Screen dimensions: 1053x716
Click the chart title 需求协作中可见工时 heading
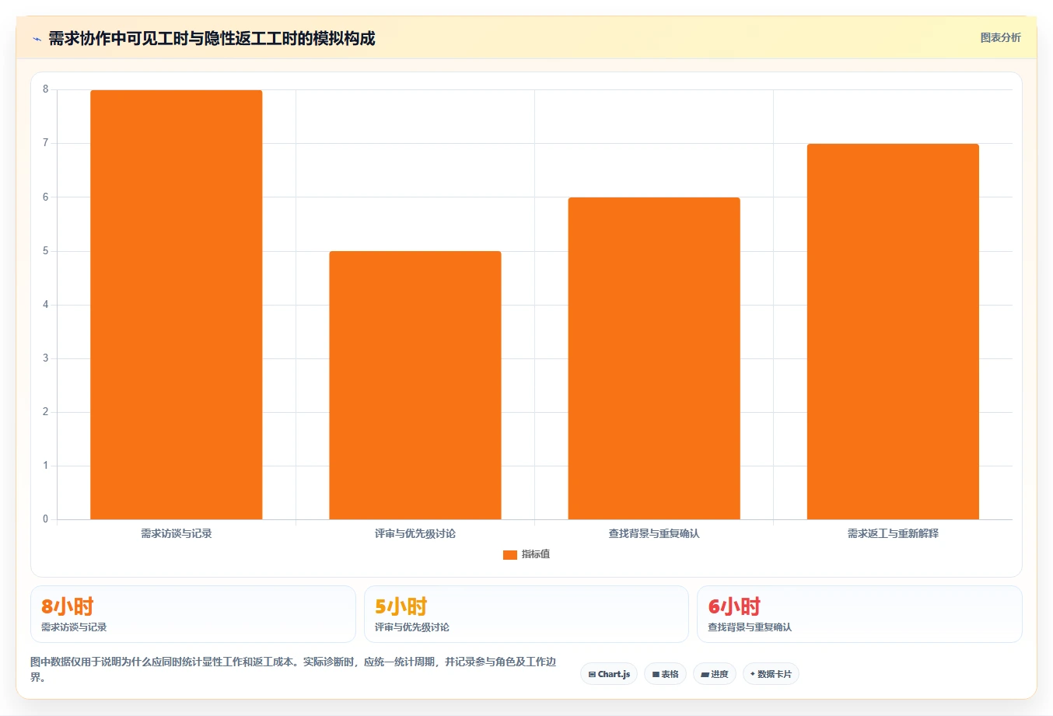[212, 38]
